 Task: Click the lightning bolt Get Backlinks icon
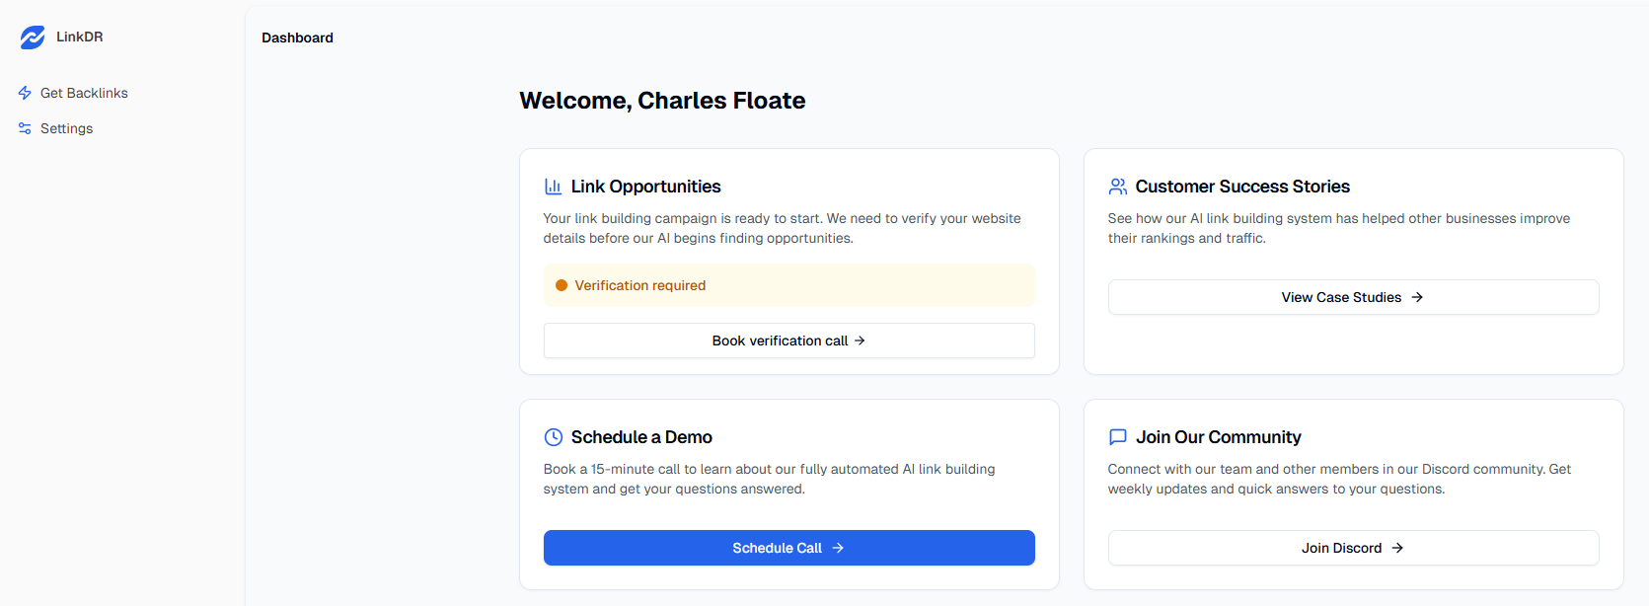click(x=25, y=93)
